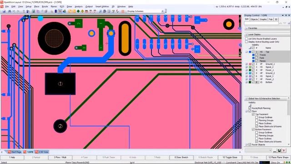
Task: Click the yellow diamond toolbar icon
Action: point(82,11)
